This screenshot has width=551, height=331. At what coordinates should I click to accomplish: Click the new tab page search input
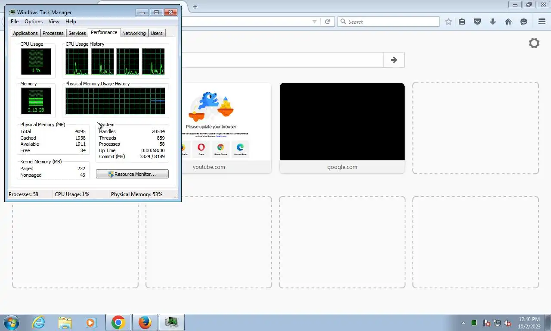coord(282,60)
